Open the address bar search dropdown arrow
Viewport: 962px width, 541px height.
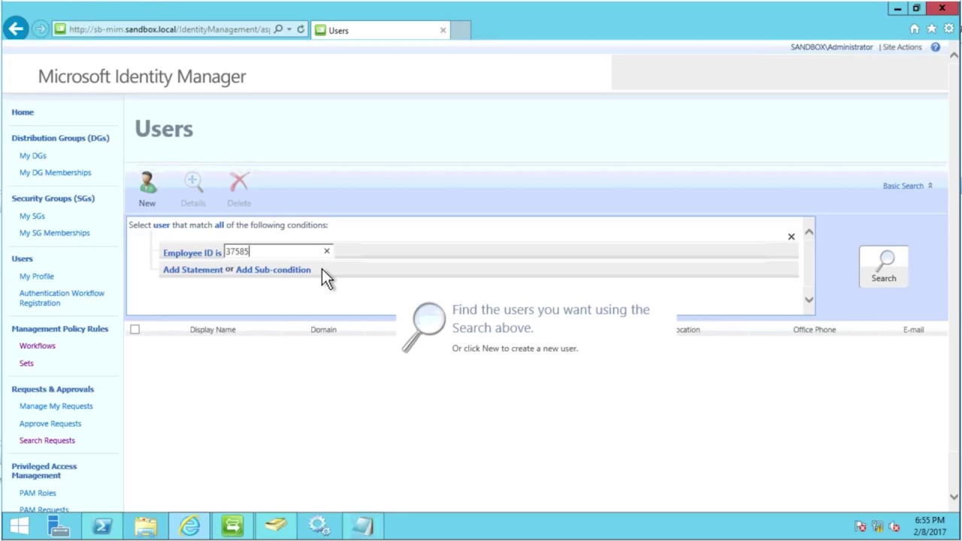tap(289, 29)
